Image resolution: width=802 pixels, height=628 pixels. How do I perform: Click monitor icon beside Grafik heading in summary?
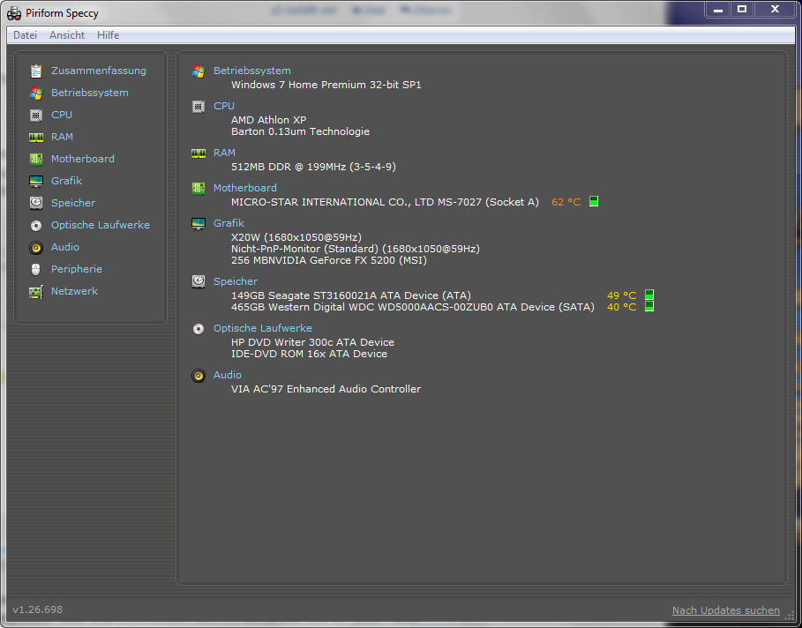pyautogui.click(x=199, y=223)
